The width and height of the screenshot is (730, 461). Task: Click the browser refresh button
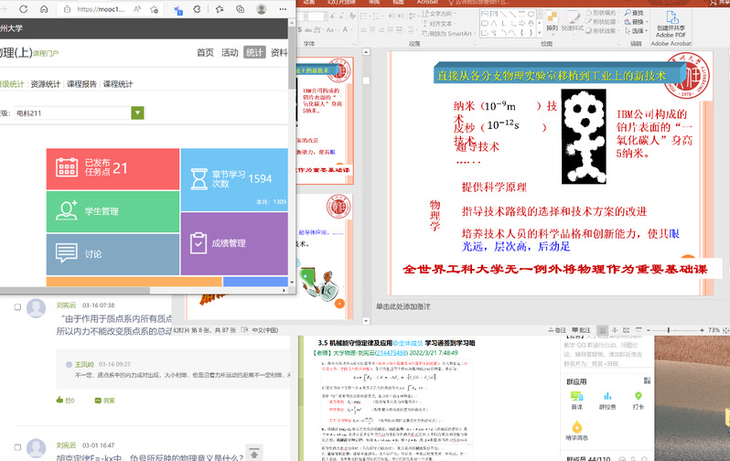(x=24, y=10)
